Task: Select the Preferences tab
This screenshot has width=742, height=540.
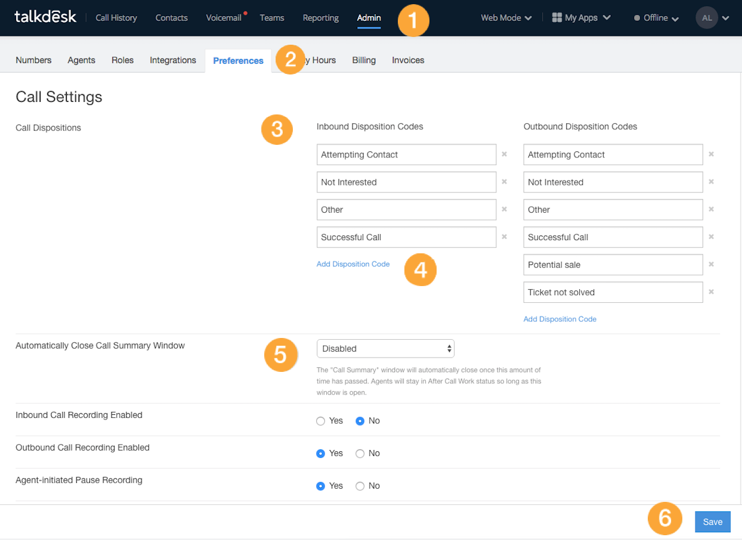Action: [x=238, y=61]
